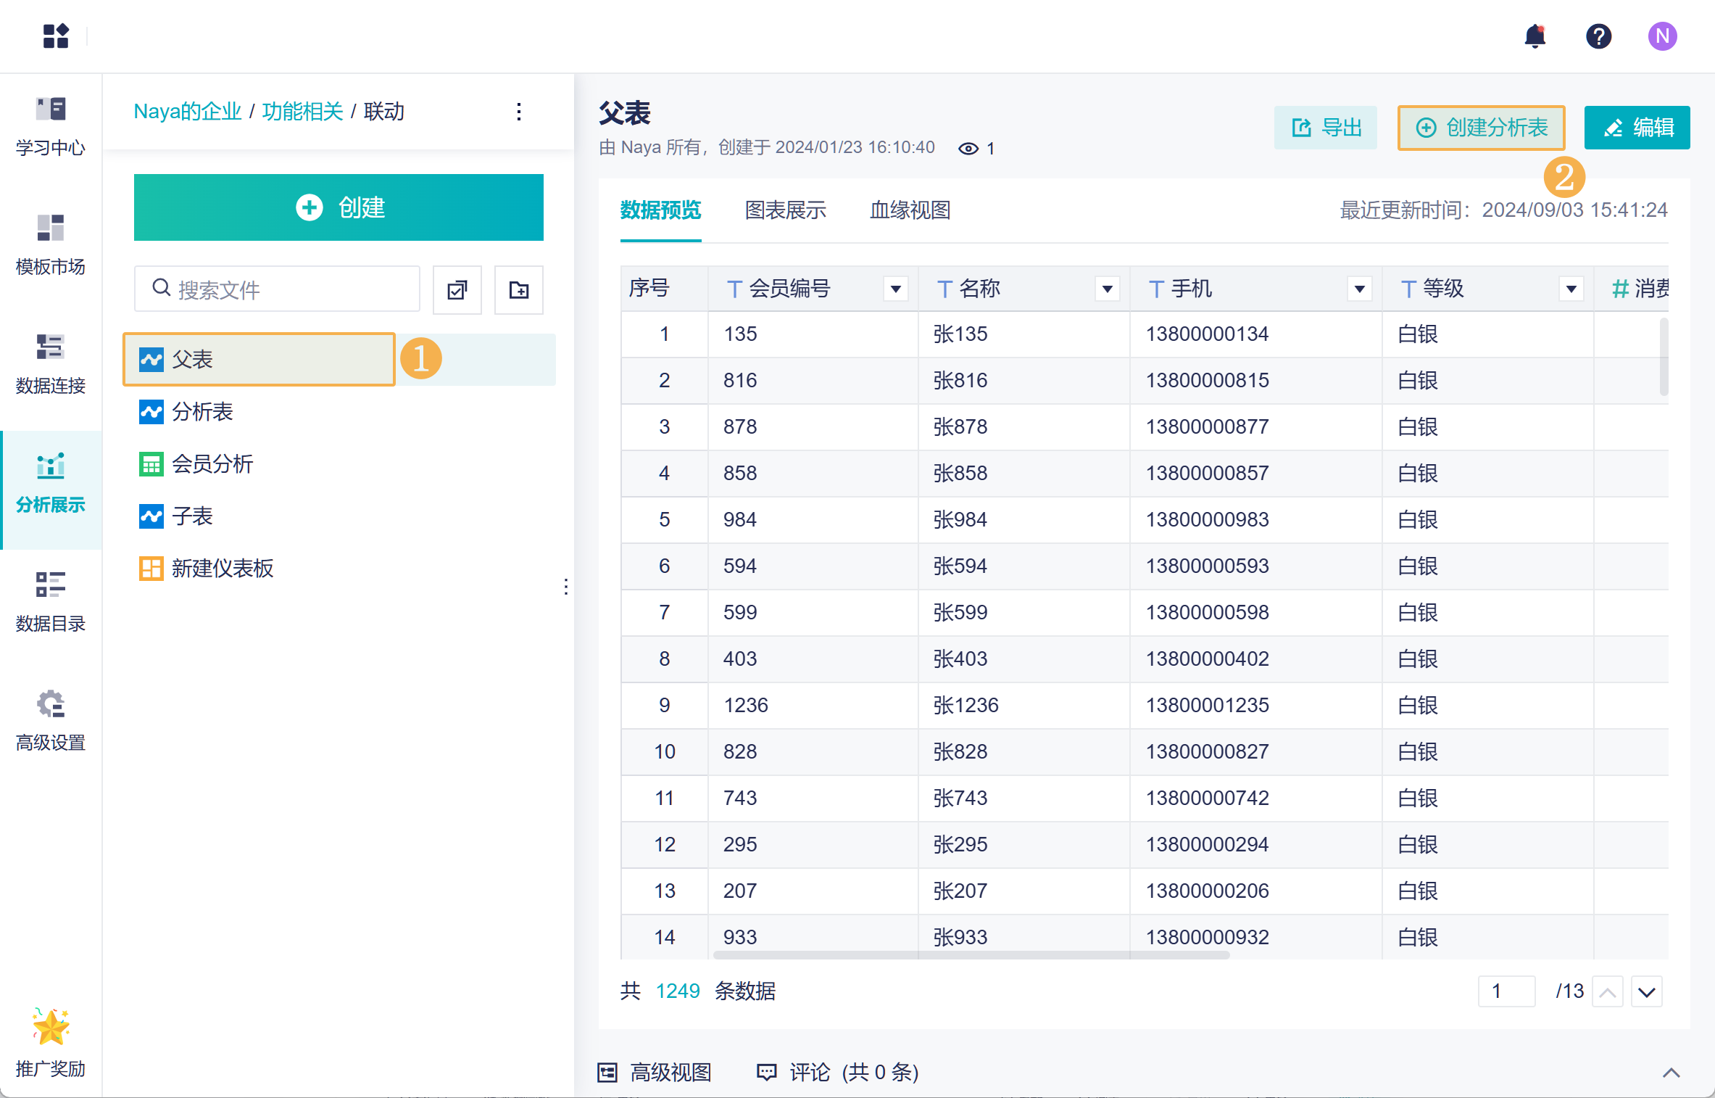Click the app grid logo icon
Image resolution: width=1715 pixels, height=1098 pixels.
56,36
